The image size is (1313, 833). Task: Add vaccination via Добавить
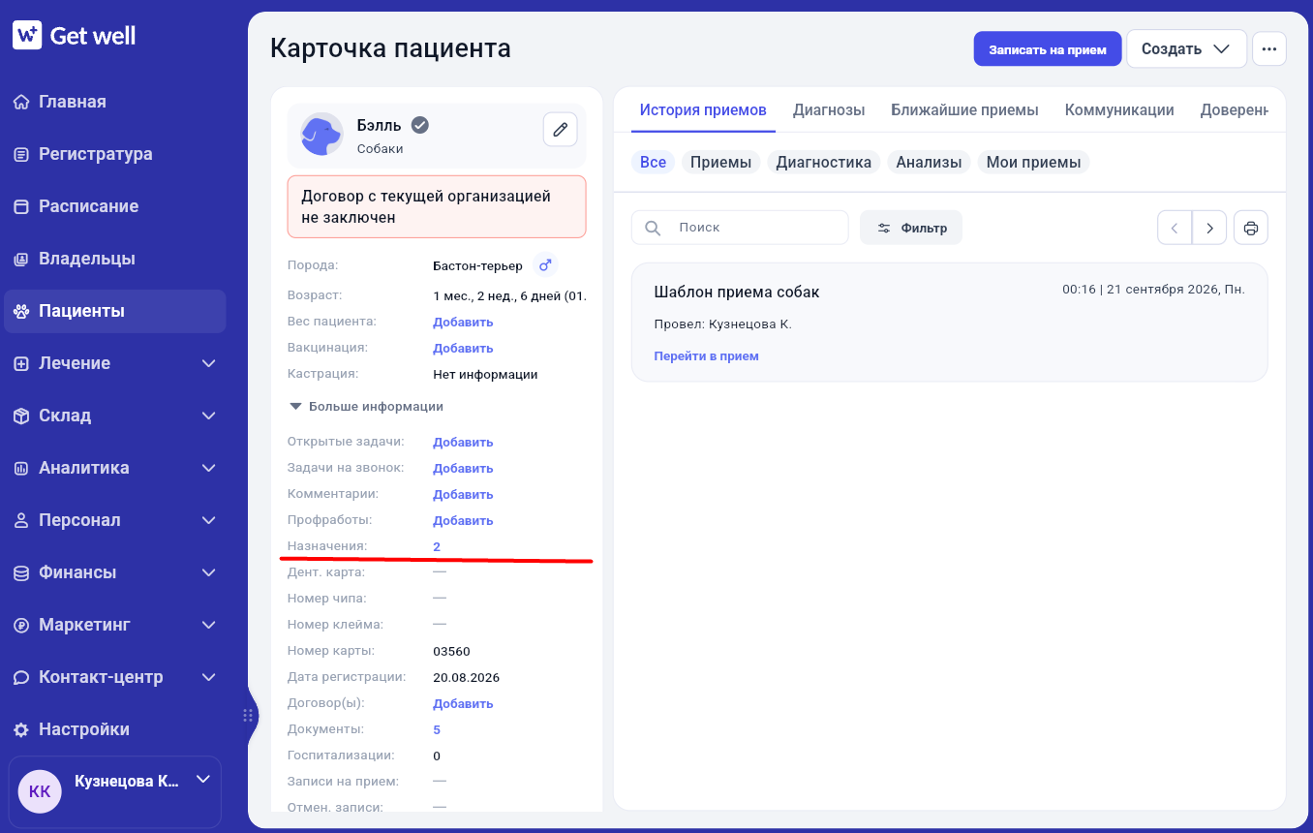(x=463, y=348)
